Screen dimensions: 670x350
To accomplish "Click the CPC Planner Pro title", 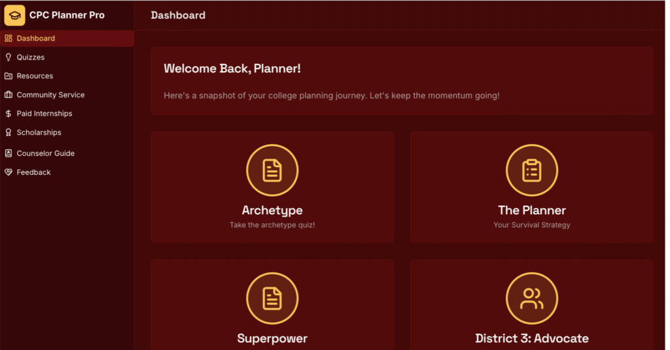I will pyautogui.click(x=67, y=15).
